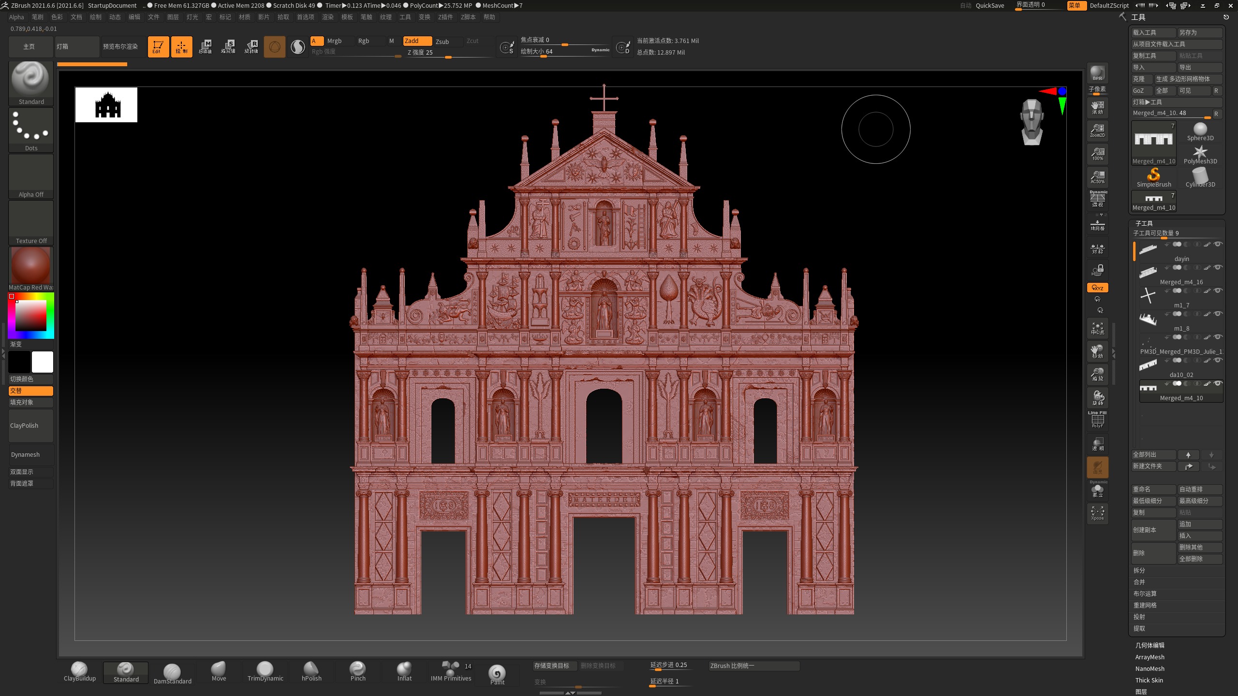Image resolution: width=1238 pixels, height=696 pixels.
Task: Activate the Edit mode button
Action: click(158, 47)
